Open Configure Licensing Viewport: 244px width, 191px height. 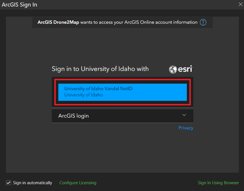click(x=78, y=183)
